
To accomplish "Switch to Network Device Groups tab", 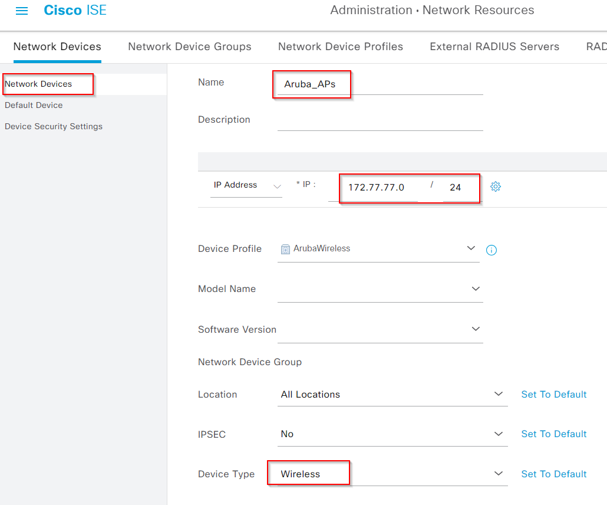I will tap(190, 47).
